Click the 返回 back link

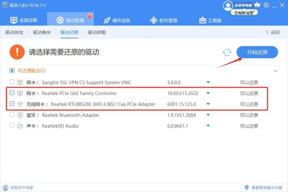click(273, 32)
